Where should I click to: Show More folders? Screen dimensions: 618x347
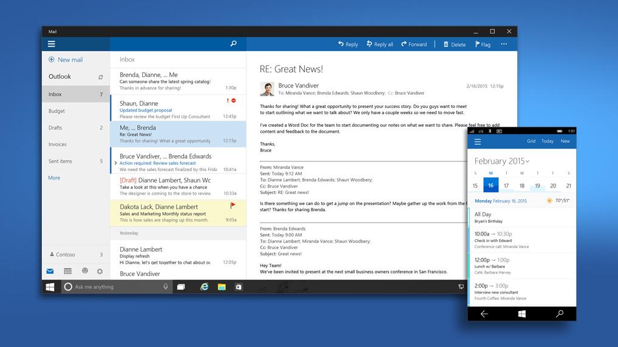(54, 178)
